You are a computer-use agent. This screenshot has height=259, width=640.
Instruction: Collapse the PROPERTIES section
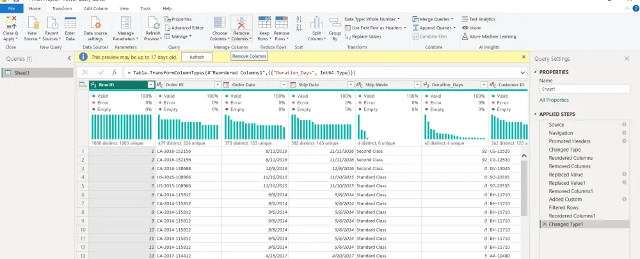click(x=536, y=72)
